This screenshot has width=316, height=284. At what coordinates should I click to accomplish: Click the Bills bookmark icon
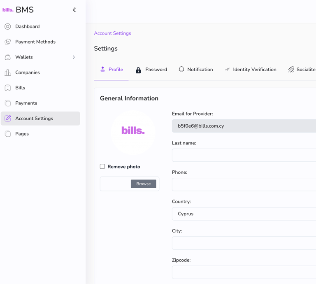[x=8, y=88]
